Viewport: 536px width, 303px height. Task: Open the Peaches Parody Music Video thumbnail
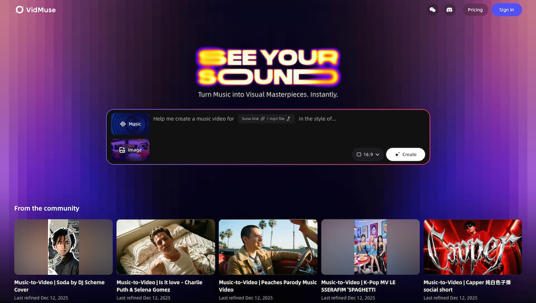pos(268,247)
